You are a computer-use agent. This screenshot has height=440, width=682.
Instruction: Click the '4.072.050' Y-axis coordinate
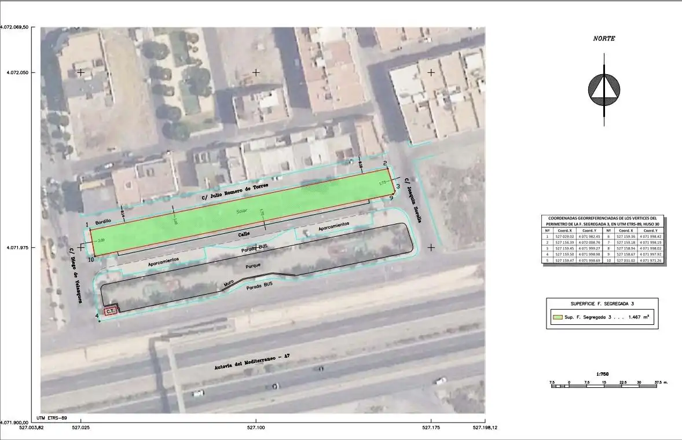tap(18, 72)
